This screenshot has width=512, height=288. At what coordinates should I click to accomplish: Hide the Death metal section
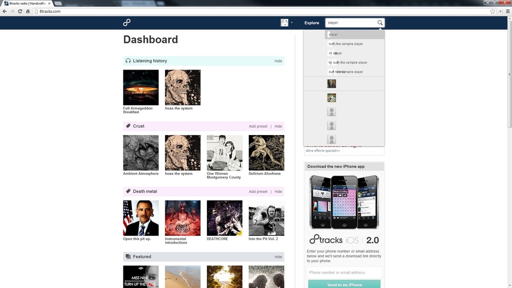pyautogui.click(x=278, y=191)
